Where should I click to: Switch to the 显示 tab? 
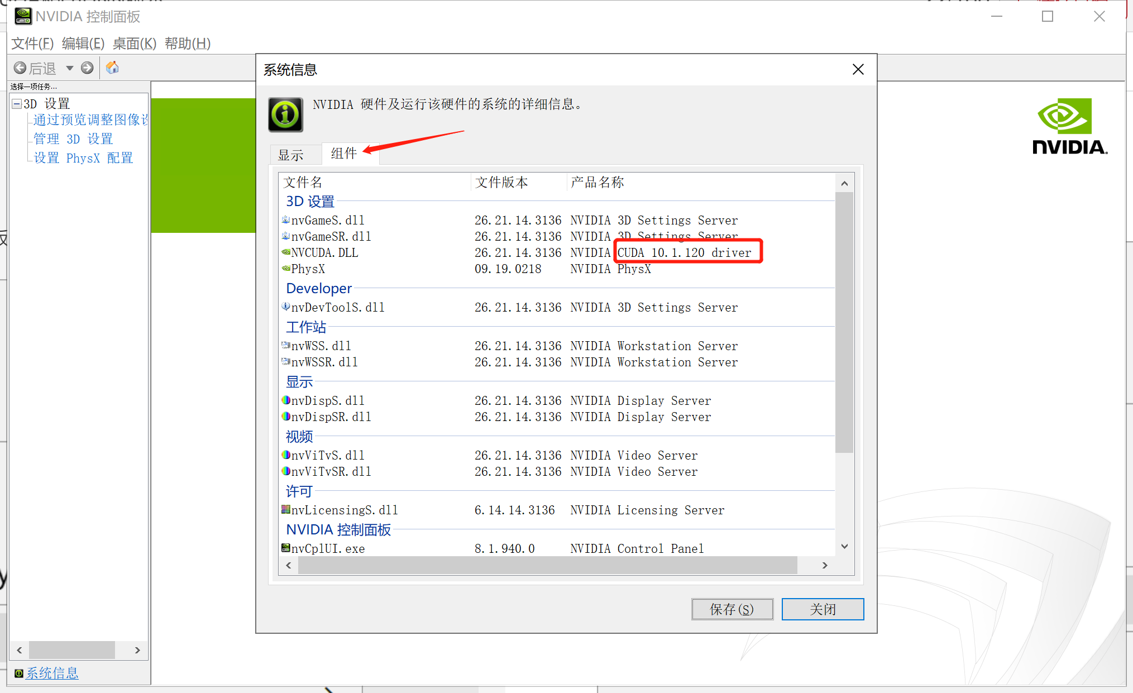(291, 155)
